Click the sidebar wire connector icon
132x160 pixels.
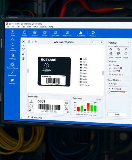pyautogui.click(x=12, y=72)
